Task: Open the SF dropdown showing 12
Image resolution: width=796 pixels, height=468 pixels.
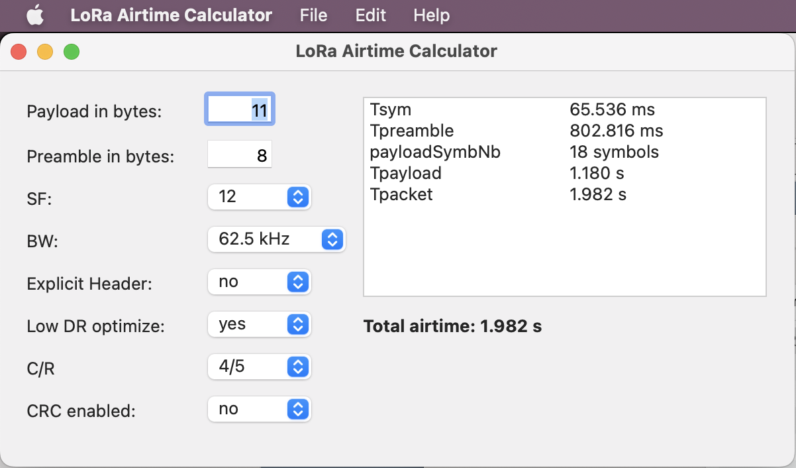Action: click(x=259, y=197)
